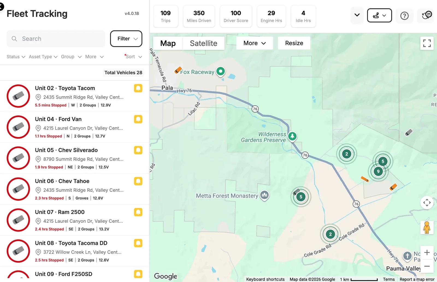Select the bell icon beside Unit 07 Ram 2500
This screenshot has height=282, width=437.
tap(138, 212)
